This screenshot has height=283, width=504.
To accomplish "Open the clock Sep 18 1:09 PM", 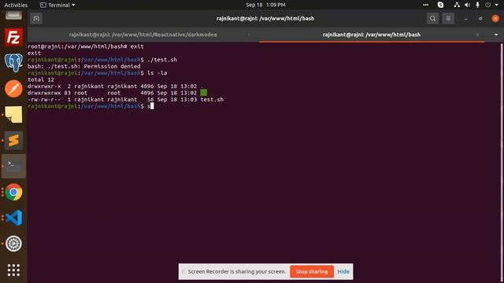I will click(x=265, y=5).
